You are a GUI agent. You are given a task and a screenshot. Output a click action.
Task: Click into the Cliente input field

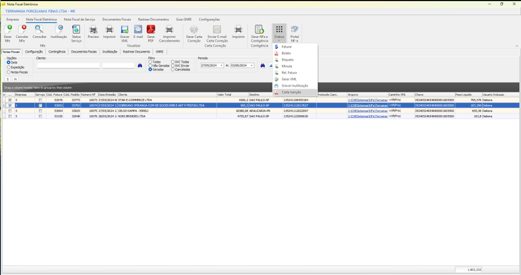pos(68,66)
